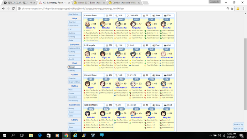Click the page vertical scrollbar
247x139 pixels.
245,74
